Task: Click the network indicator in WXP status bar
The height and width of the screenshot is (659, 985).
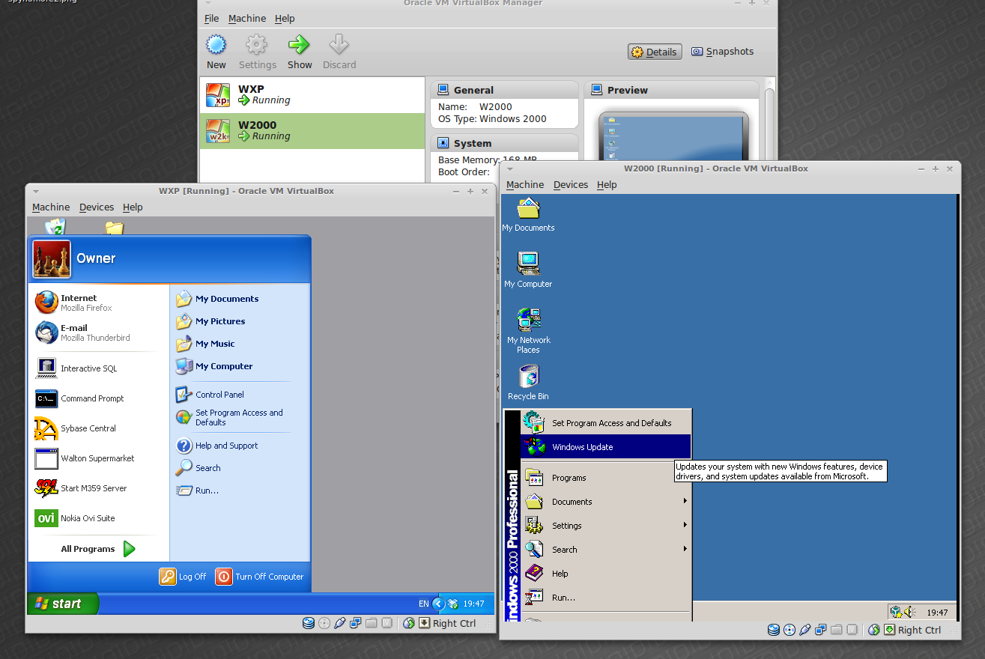Action: point(356,623)
